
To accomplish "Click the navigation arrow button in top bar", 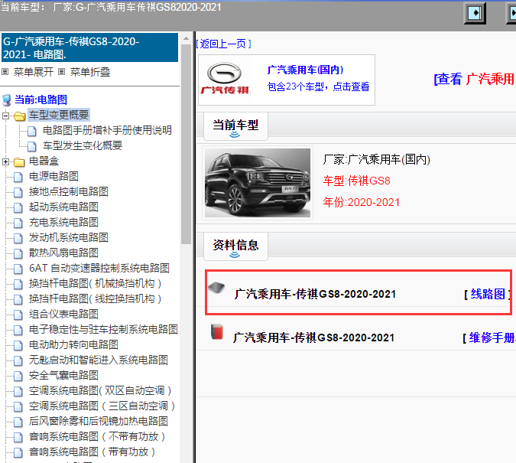I will (475, 14).
